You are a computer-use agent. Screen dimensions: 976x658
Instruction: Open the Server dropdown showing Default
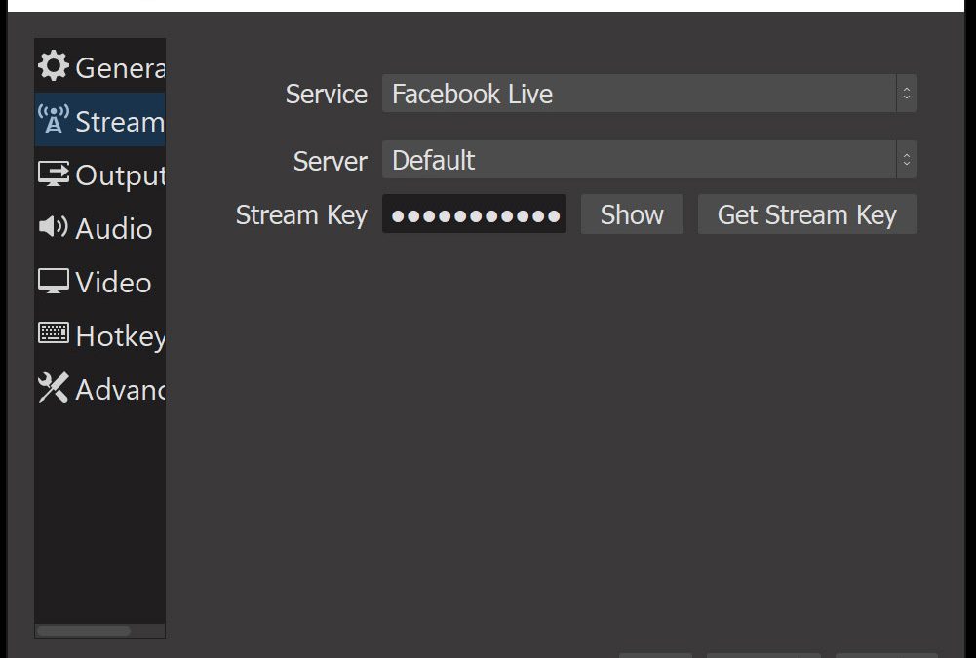tap(639, 160)
